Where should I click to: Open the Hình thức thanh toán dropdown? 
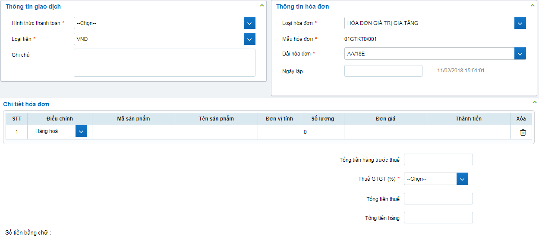point(249,23)
